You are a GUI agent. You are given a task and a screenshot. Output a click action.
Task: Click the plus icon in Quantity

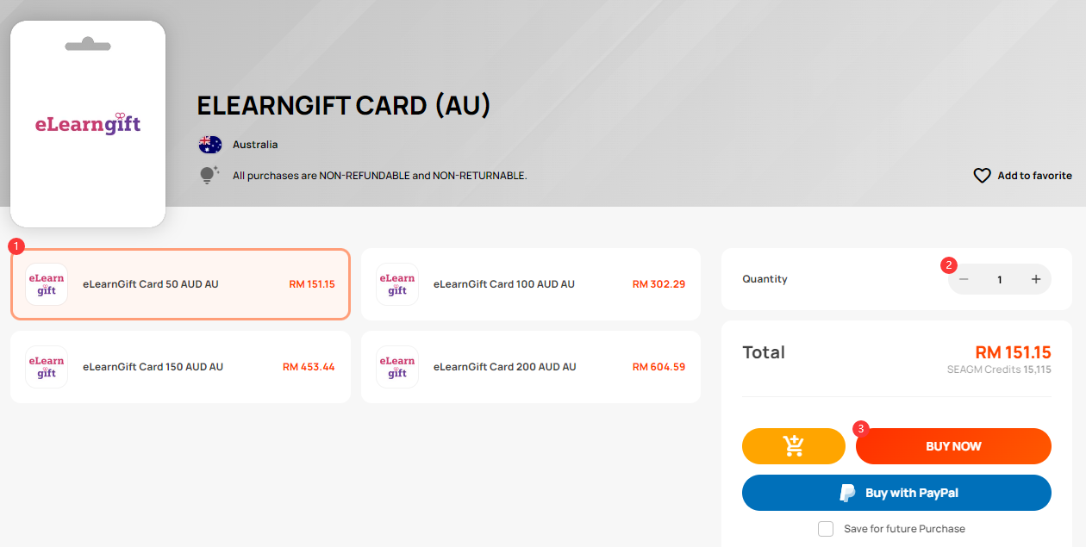[x=1036, y=279]
